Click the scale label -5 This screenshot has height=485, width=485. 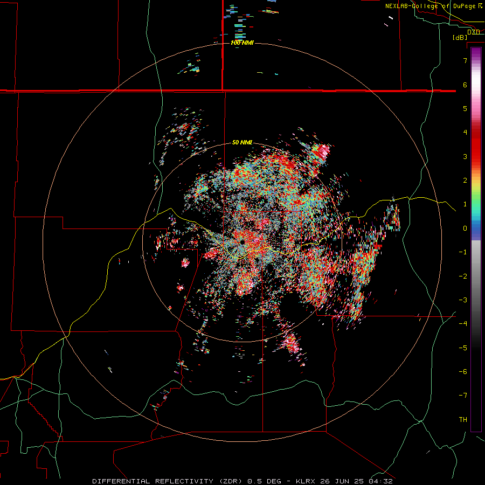click(x=463, y=348)
